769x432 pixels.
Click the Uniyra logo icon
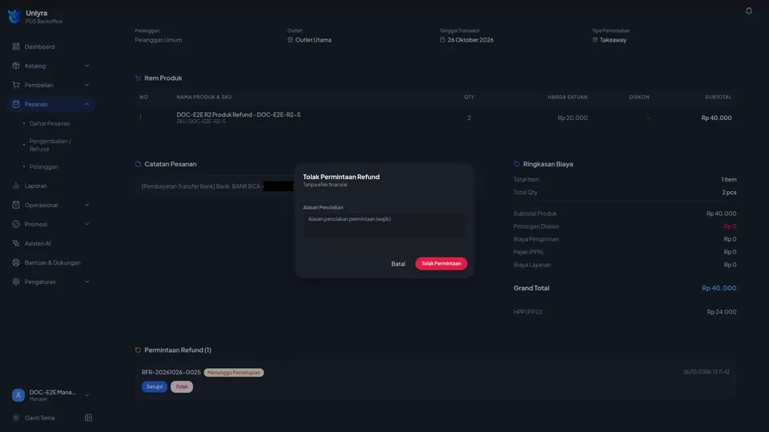coord(14,16)
